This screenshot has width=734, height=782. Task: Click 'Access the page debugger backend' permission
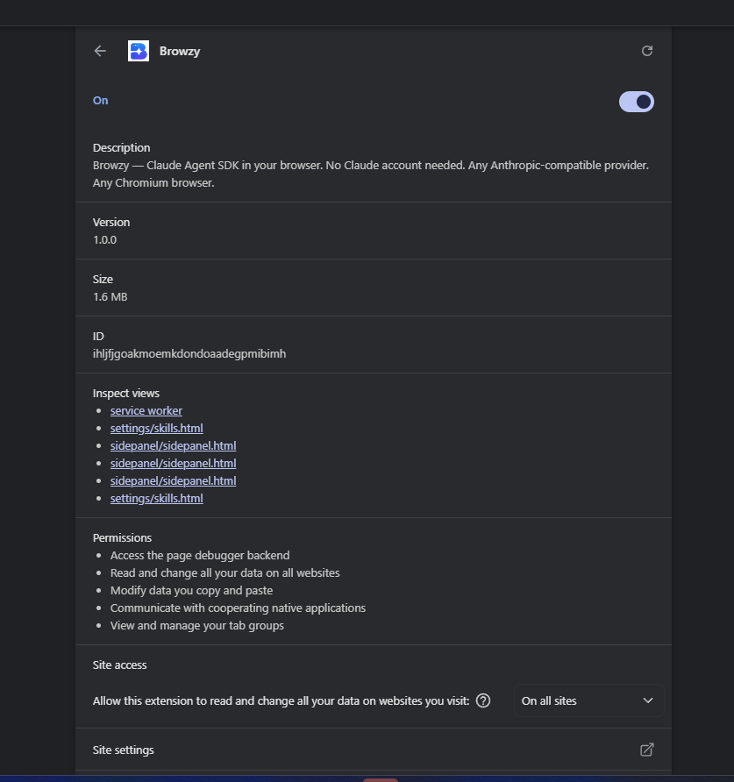click(x=200, y=555)
